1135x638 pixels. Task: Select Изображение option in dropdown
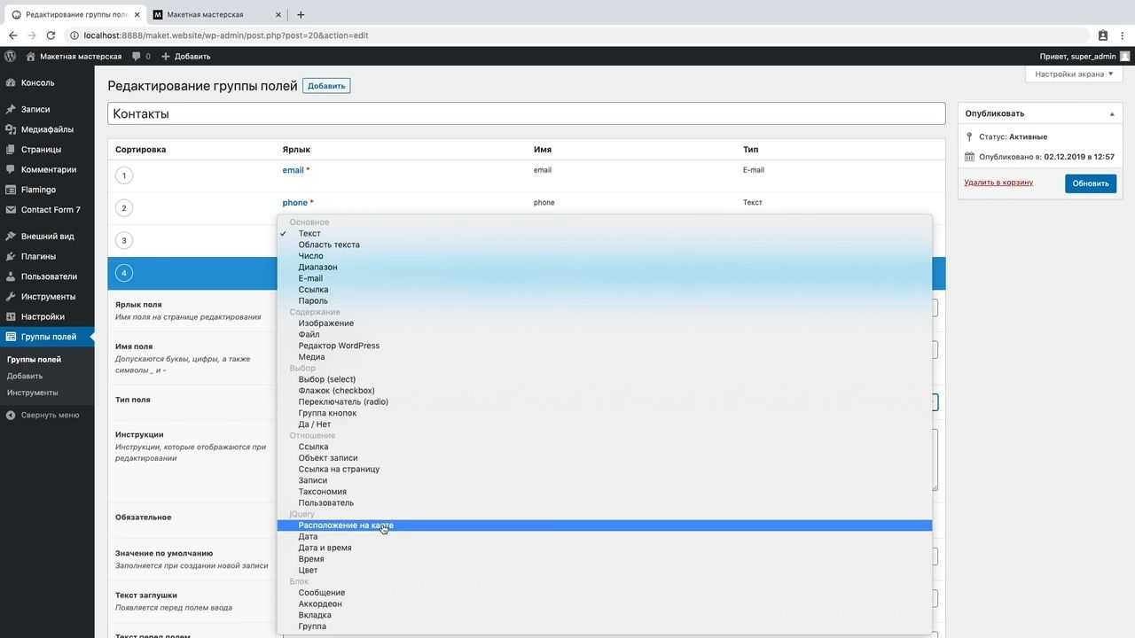click(605, 323)
